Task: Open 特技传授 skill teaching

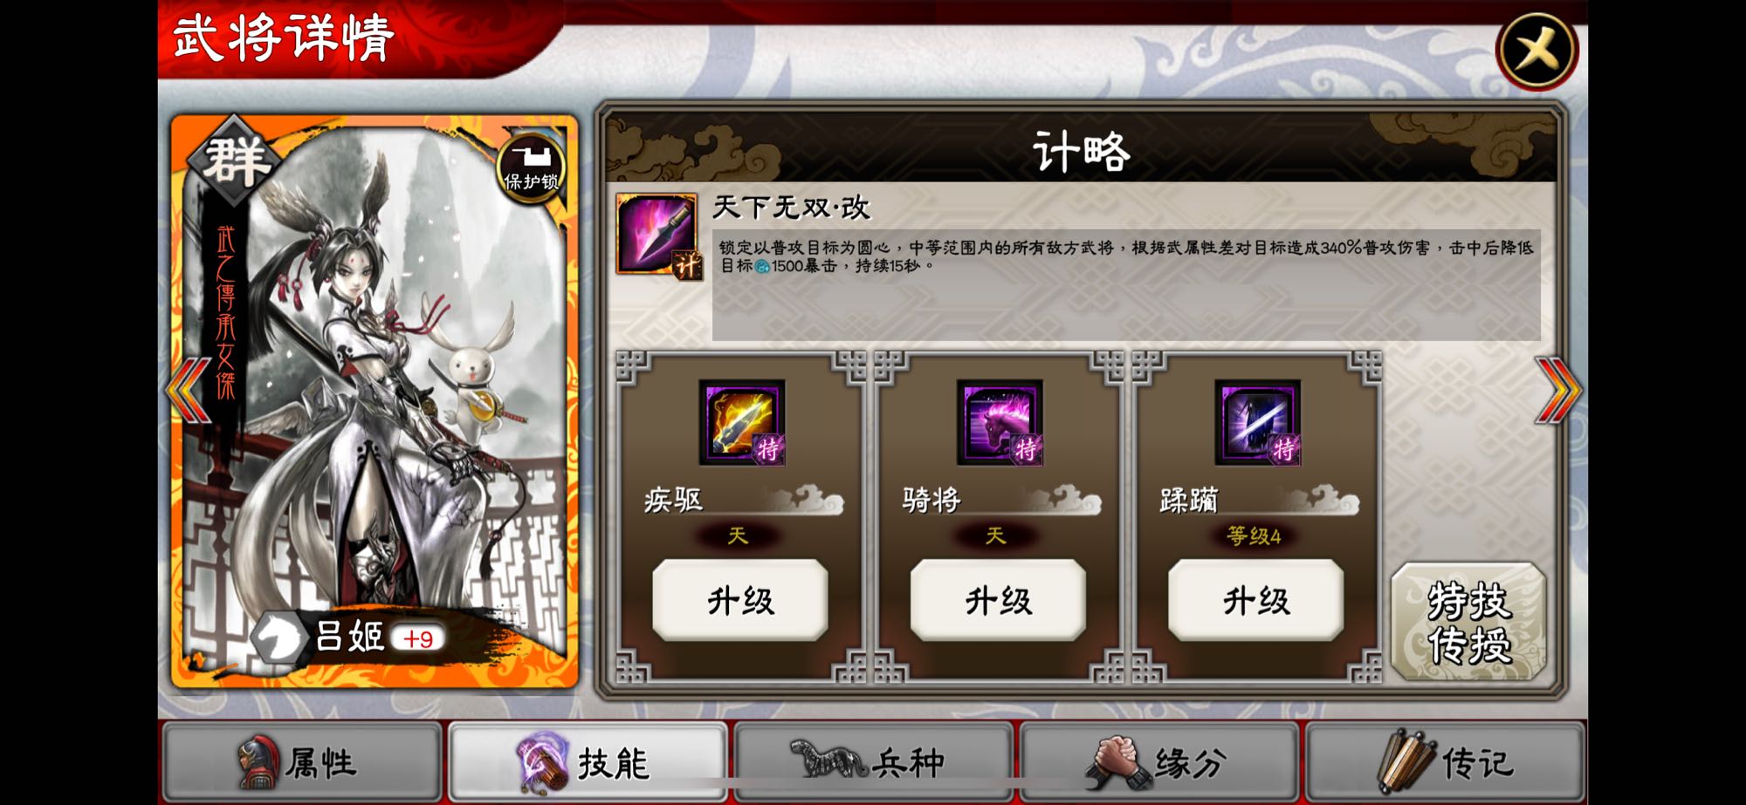Action: point(1469,622)
